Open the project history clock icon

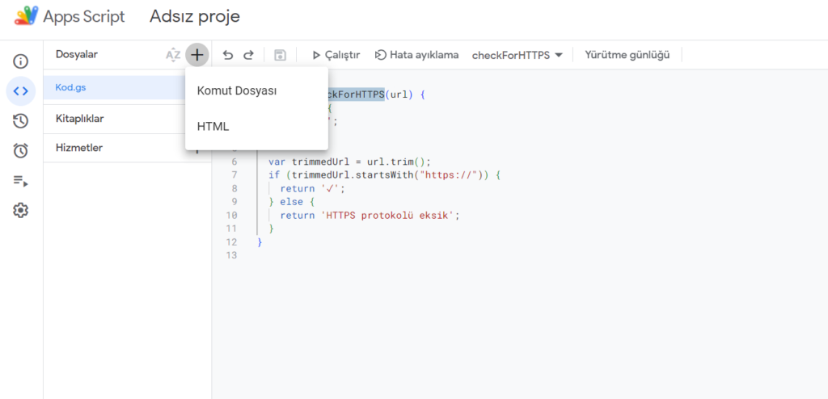click(x=21, y=121)
